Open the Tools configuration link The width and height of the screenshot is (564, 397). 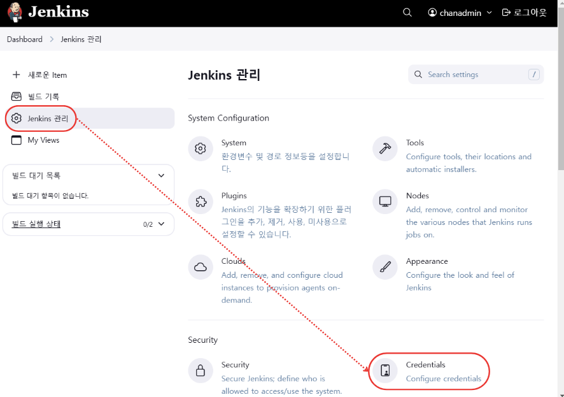coord(415,143)
